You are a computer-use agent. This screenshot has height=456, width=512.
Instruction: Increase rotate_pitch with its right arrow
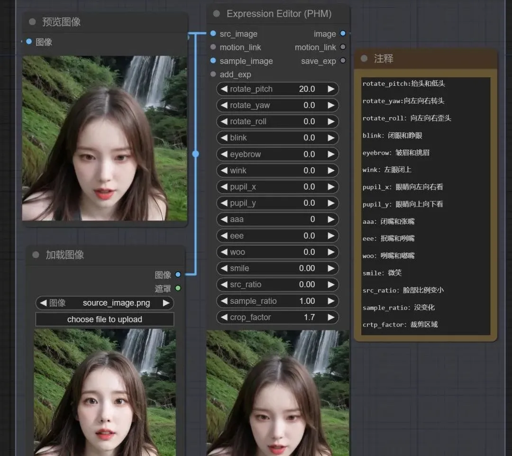(x=330, y=89)
